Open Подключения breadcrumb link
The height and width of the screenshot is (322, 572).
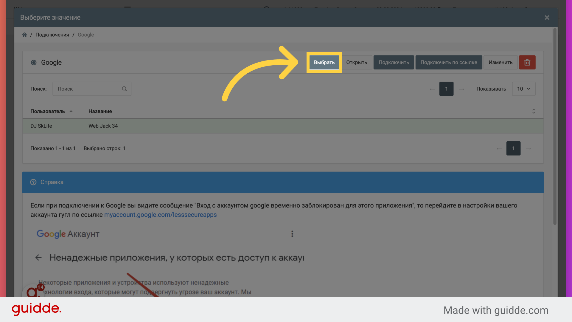point(52,35)
